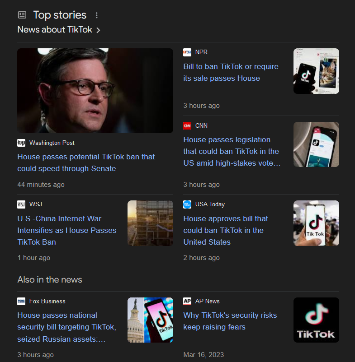
Task: Expand the News about TikTok chevron arrow
Action: coord(98,30)
